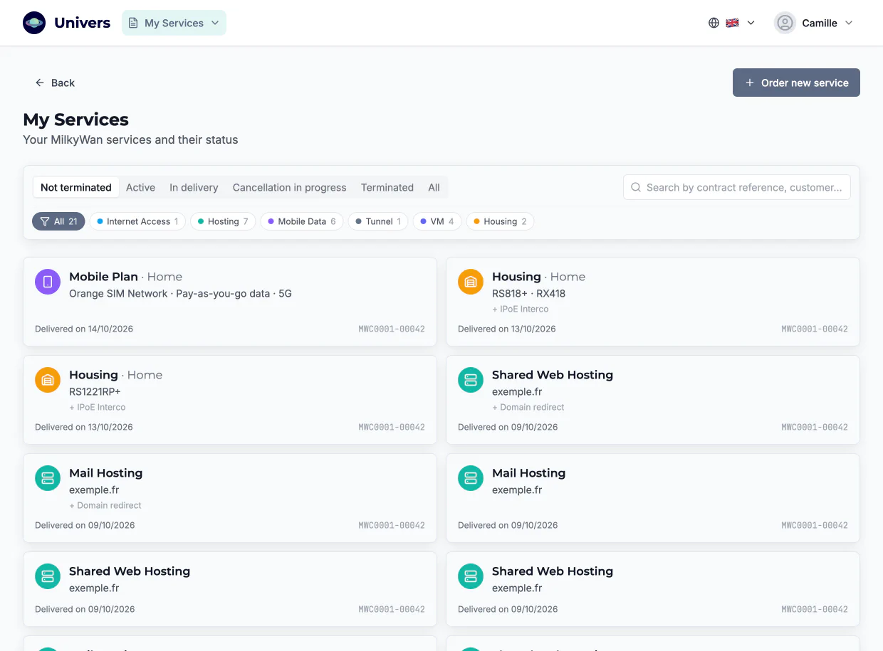This screenshot has width=883, height=651.
Task: Filter by Internet Access category
Action: (137, 221)
